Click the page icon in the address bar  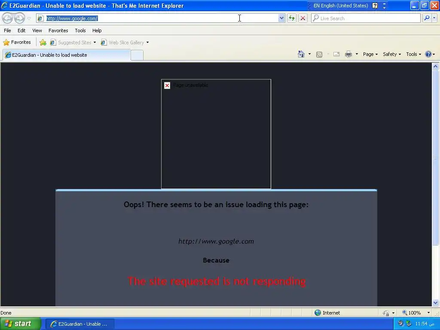click(x=40, y=18)
